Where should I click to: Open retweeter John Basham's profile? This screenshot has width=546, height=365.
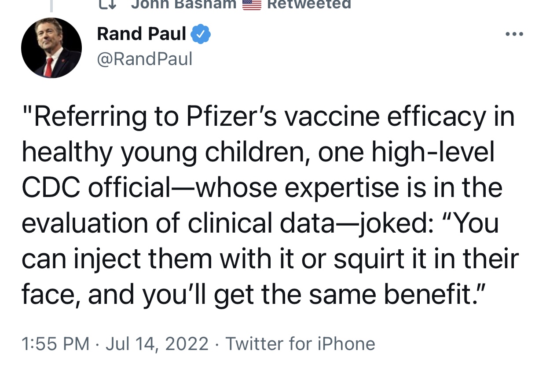point(184,4)
